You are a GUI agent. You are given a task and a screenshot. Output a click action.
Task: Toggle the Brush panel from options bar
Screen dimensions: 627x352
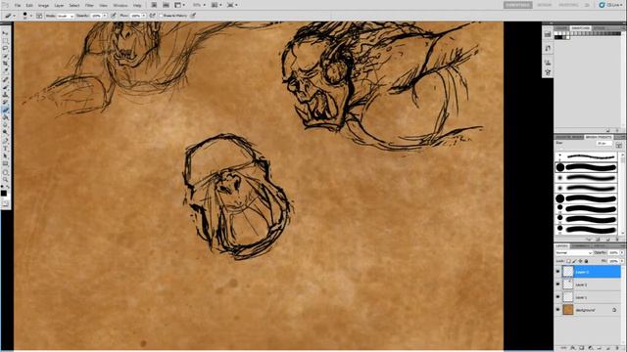click(39, 16)
